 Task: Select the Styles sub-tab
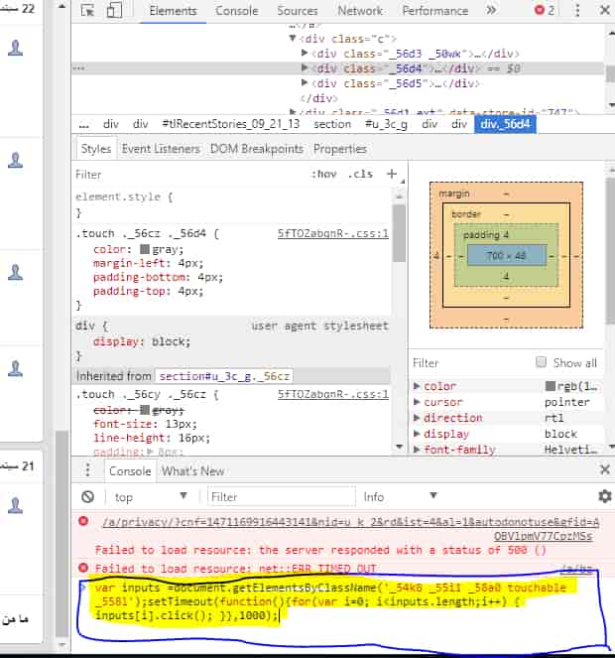coord(96,149)
